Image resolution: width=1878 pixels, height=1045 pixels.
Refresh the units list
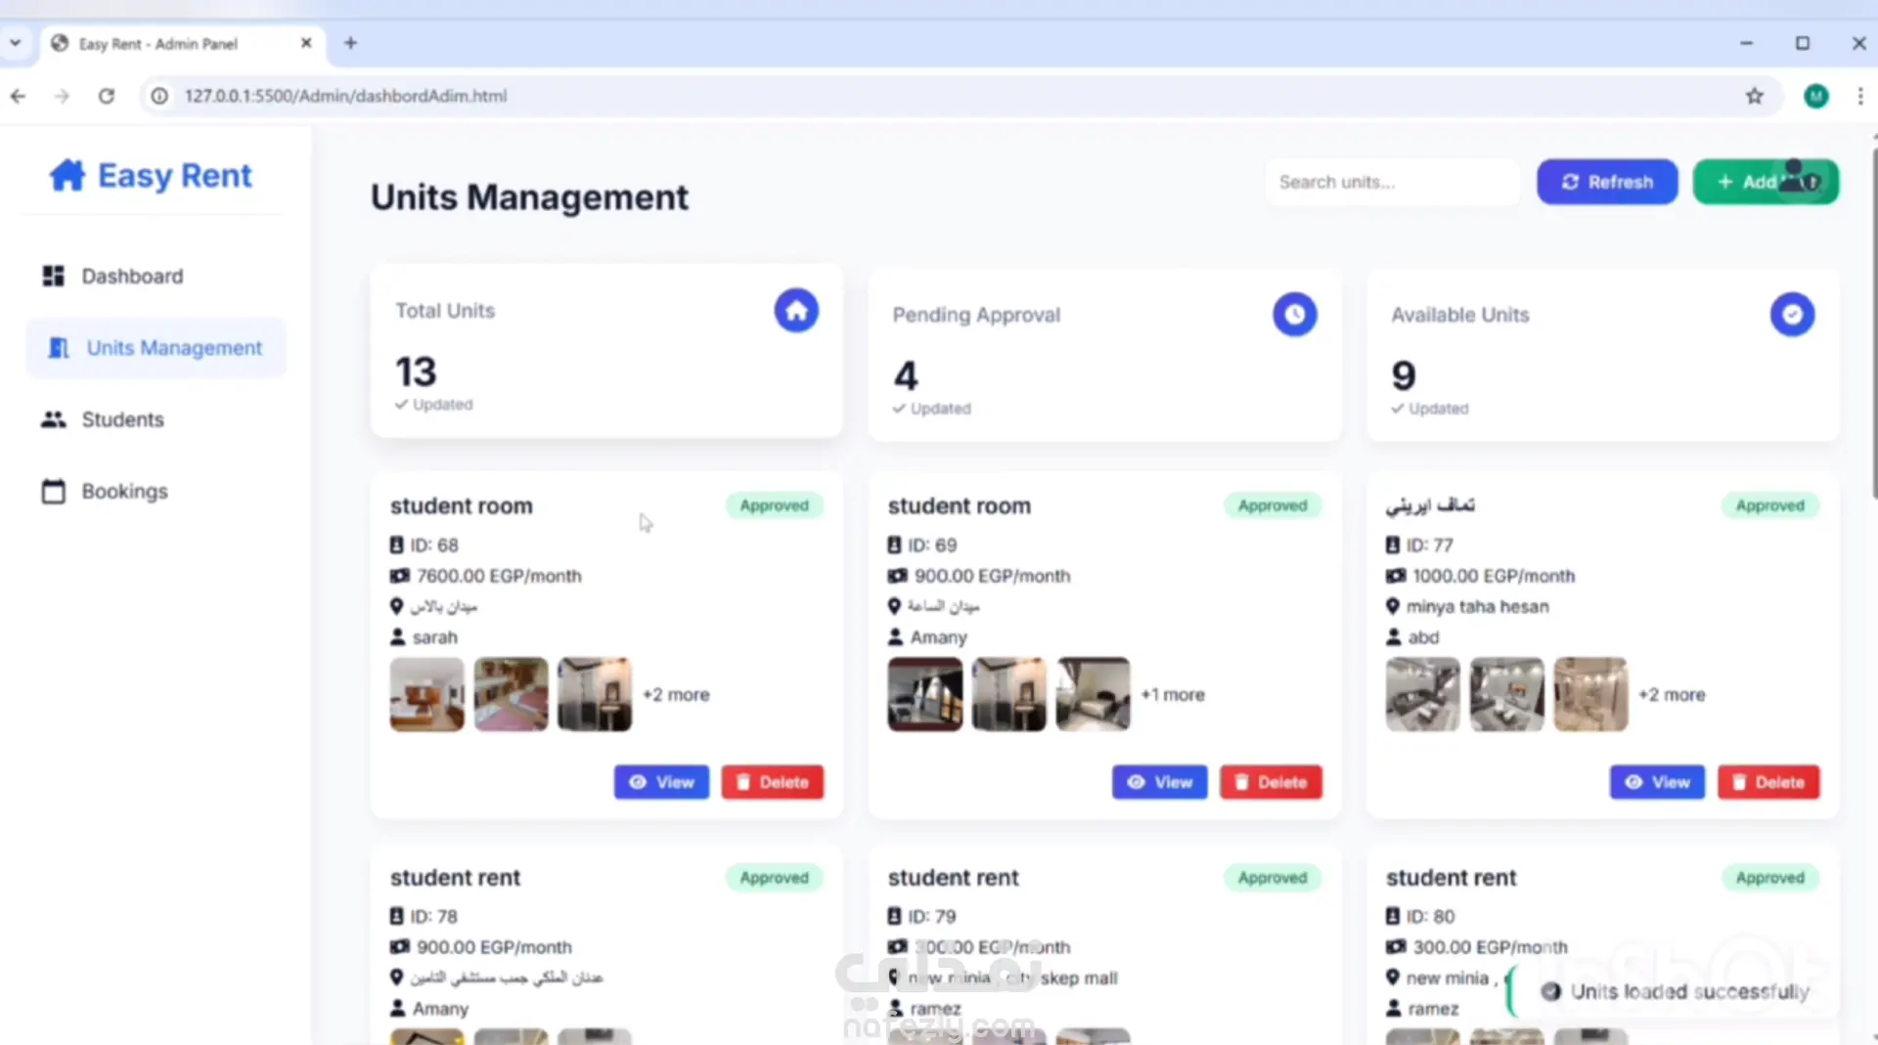point(1607,182)
